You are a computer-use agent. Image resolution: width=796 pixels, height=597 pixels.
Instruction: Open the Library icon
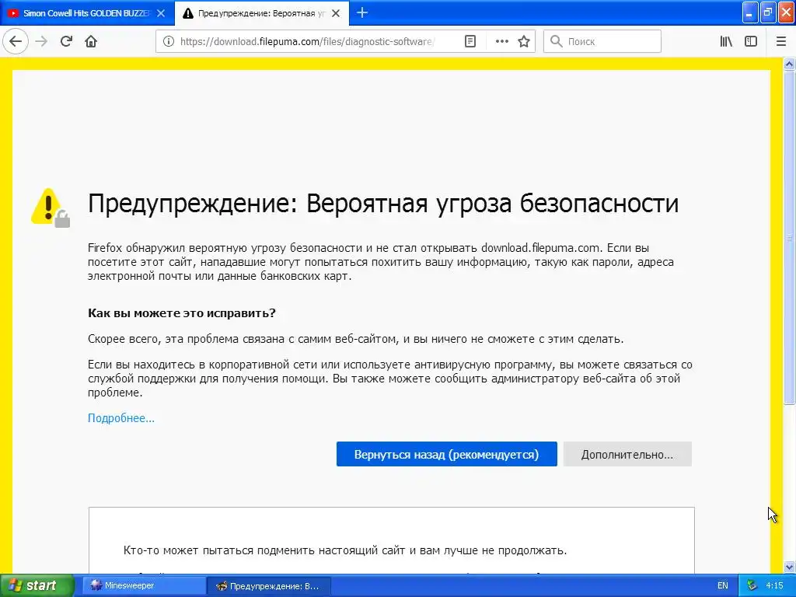[x=726, y=42]
